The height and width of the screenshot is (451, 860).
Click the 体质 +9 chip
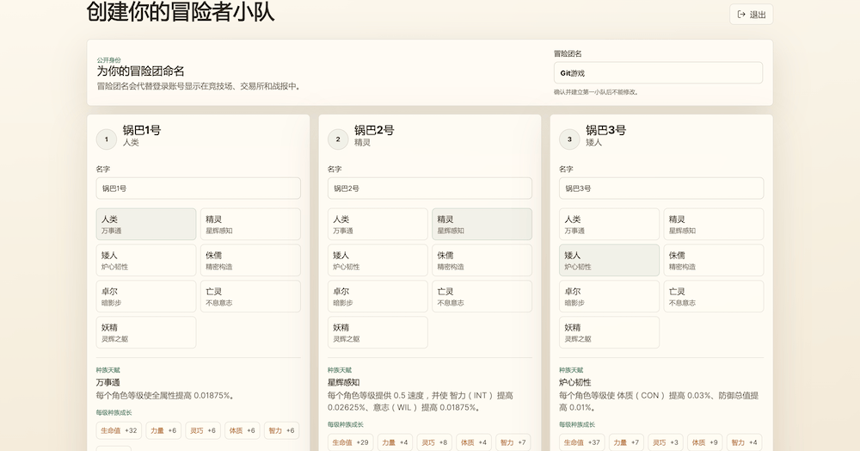point(705,442)
